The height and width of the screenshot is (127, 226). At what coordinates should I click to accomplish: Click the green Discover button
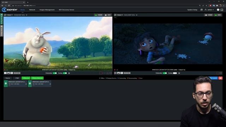(26, 78)
